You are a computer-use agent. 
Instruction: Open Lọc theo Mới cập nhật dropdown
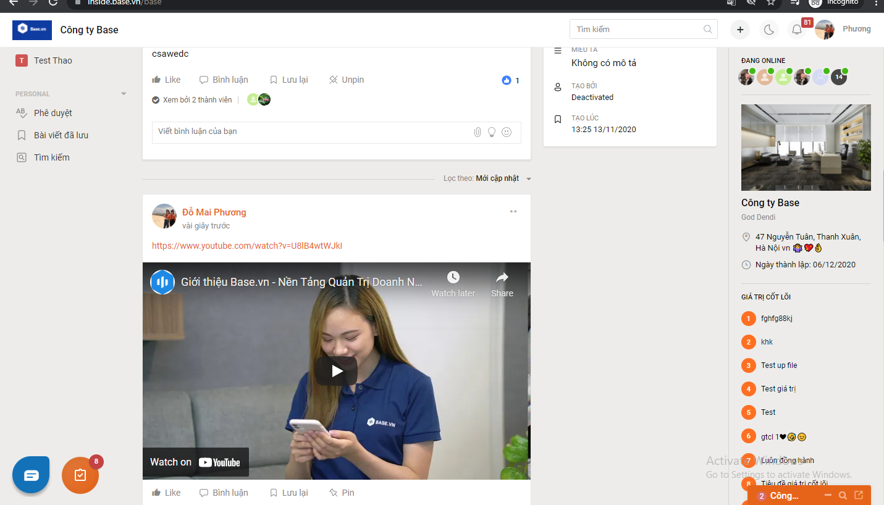click(487, 178)
